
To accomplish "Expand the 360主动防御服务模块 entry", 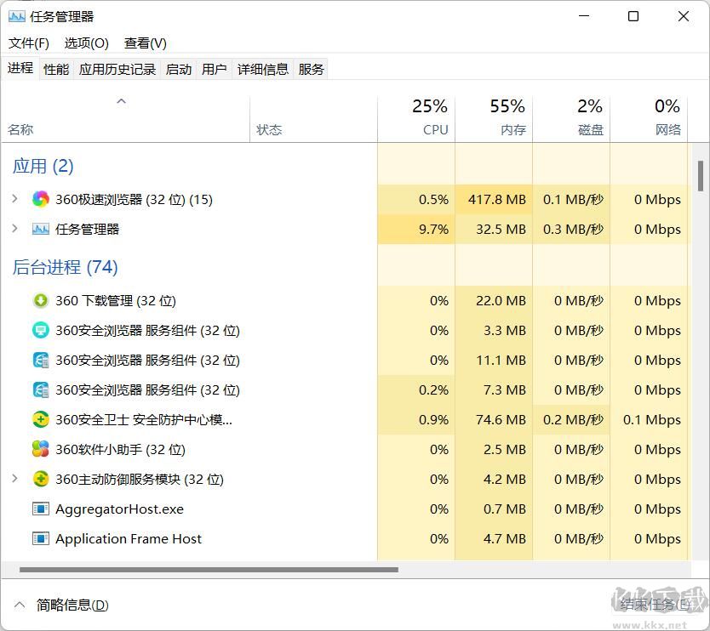I will (x=14, y=479).
